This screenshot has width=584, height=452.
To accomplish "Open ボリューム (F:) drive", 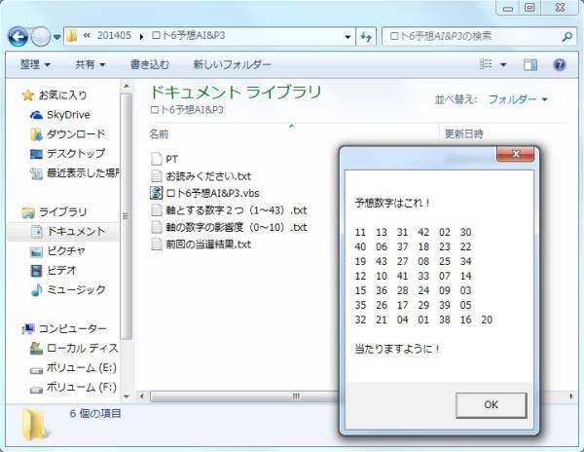I will tap(73, 388).
